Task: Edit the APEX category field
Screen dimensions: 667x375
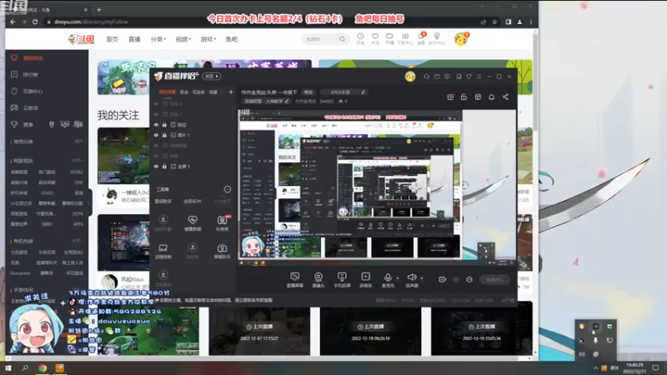Action: [343, 92]
